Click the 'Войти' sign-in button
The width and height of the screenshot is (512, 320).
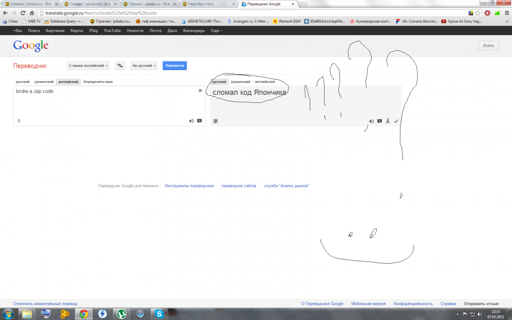tap(488, 46)
